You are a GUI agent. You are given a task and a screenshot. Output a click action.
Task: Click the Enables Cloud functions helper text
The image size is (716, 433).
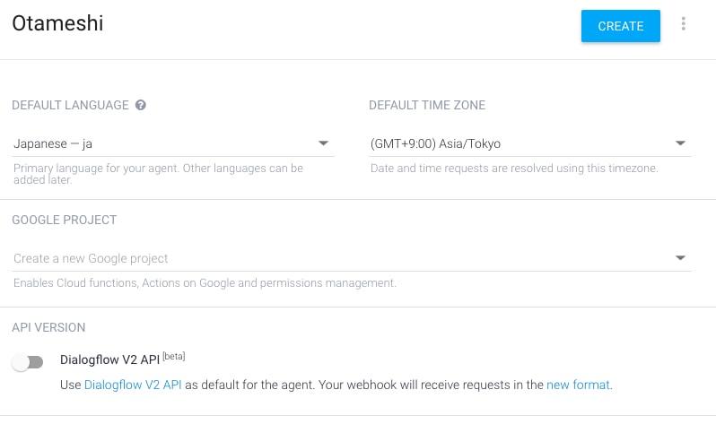[x=205, y=283]
